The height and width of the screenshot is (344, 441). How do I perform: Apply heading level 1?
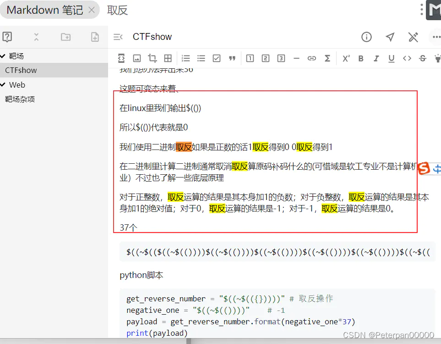point(250,58)
